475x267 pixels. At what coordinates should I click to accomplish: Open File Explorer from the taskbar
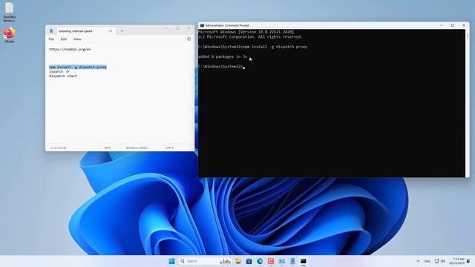[x=237, y=261]
